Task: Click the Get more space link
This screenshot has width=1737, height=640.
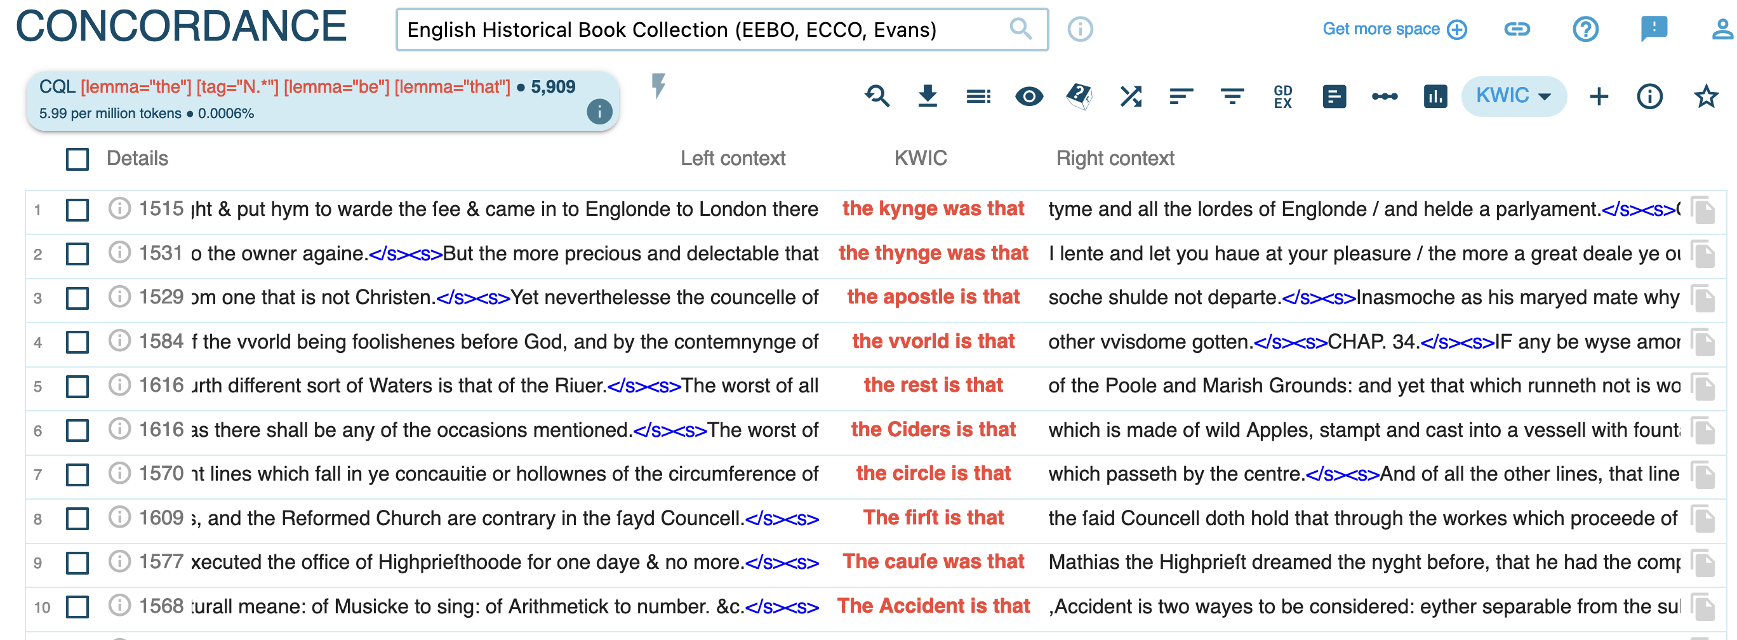Action: click(x=1394, y=29)
